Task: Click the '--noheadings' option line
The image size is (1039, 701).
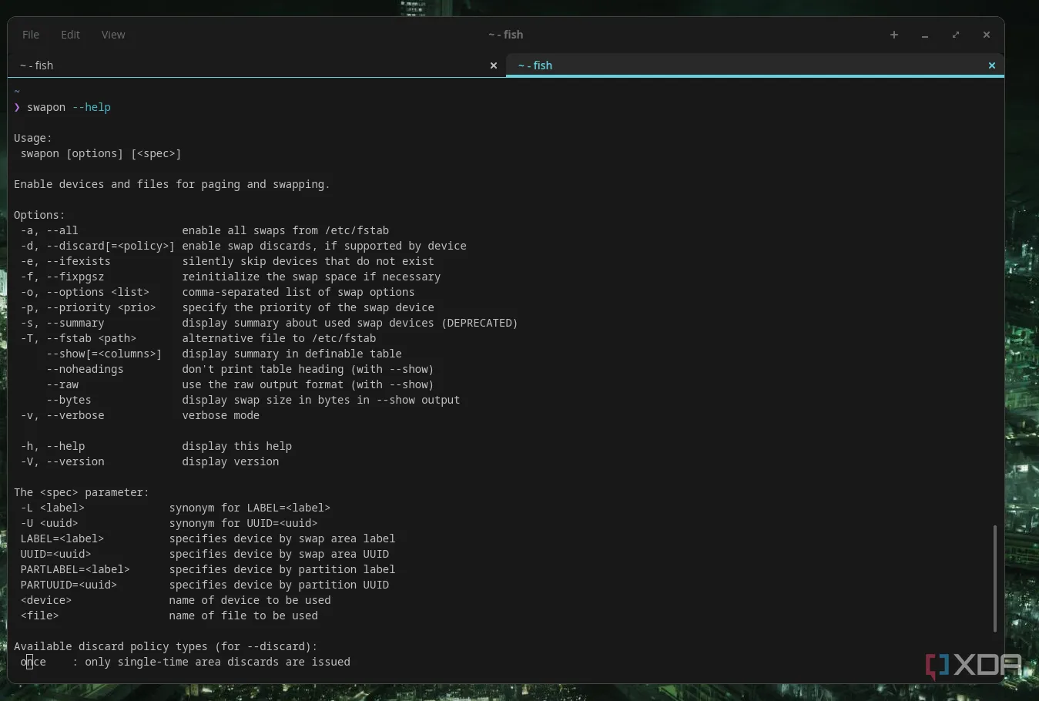Action: pos(240,369)
